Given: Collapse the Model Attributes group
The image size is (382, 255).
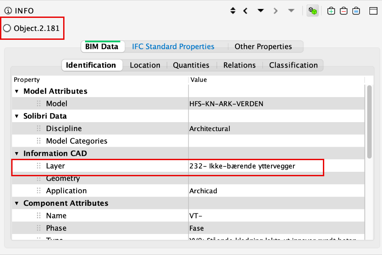Looking at the screenshot, I should tap(17, 91).
